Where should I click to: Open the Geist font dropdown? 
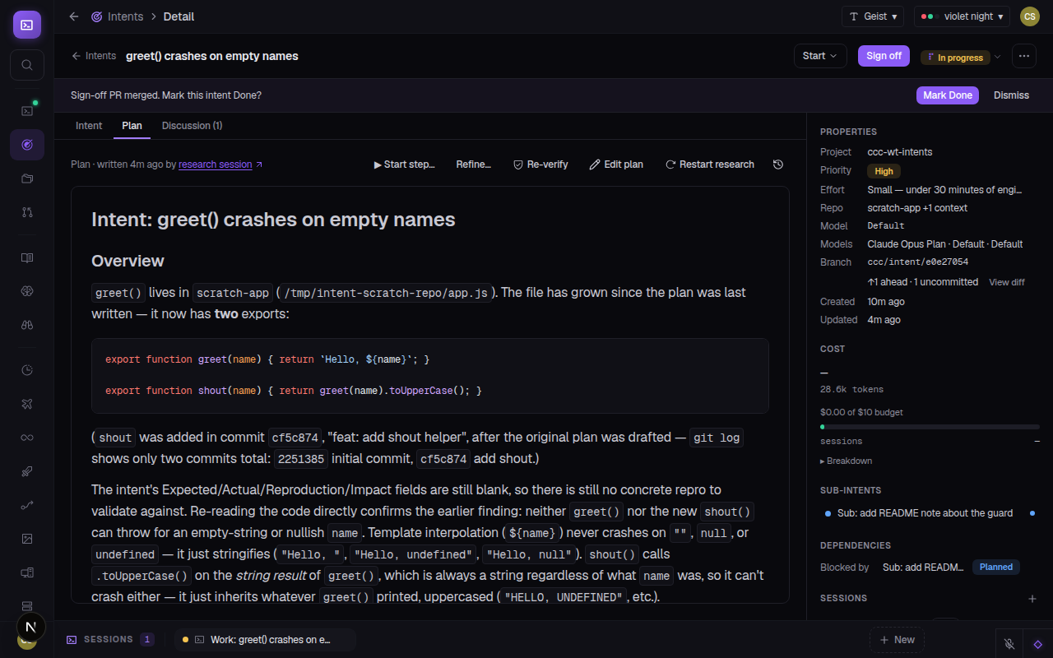[873, 16]
